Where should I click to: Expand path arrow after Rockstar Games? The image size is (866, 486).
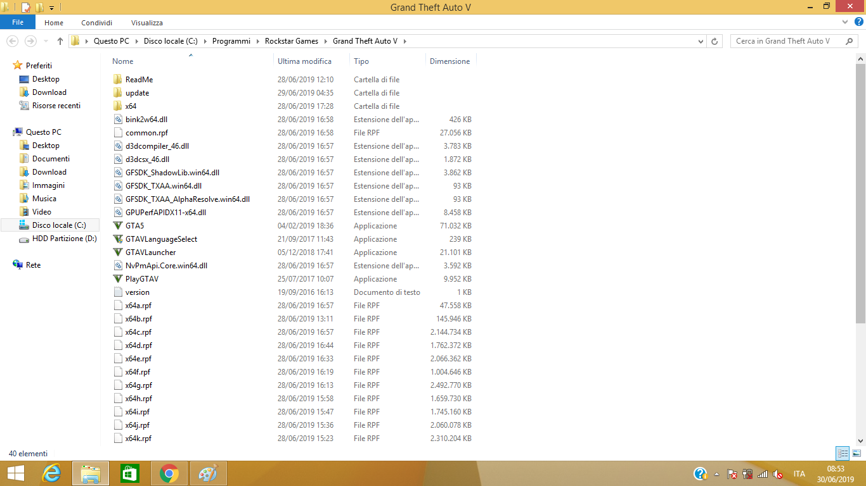(325, 41)
